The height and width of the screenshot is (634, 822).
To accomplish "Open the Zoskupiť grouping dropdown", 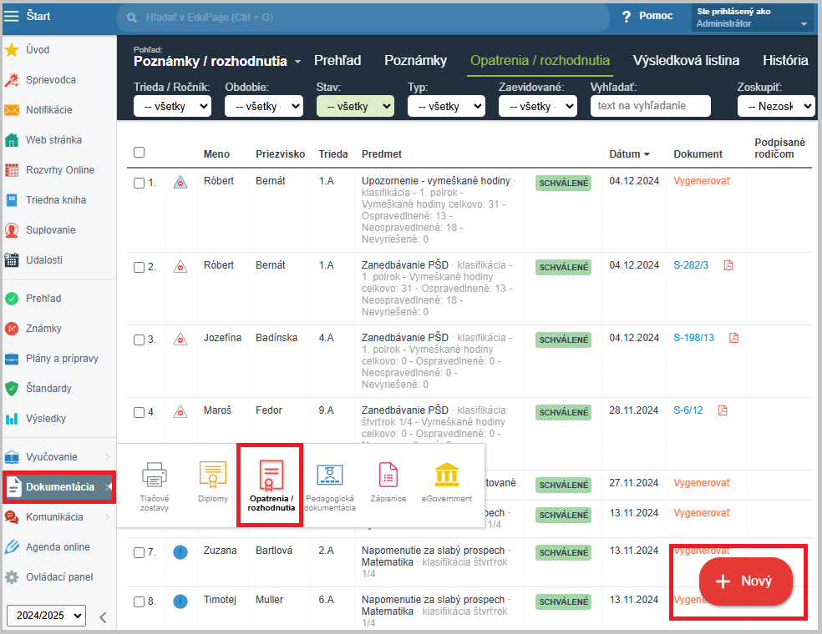I will tap(776, 106).
